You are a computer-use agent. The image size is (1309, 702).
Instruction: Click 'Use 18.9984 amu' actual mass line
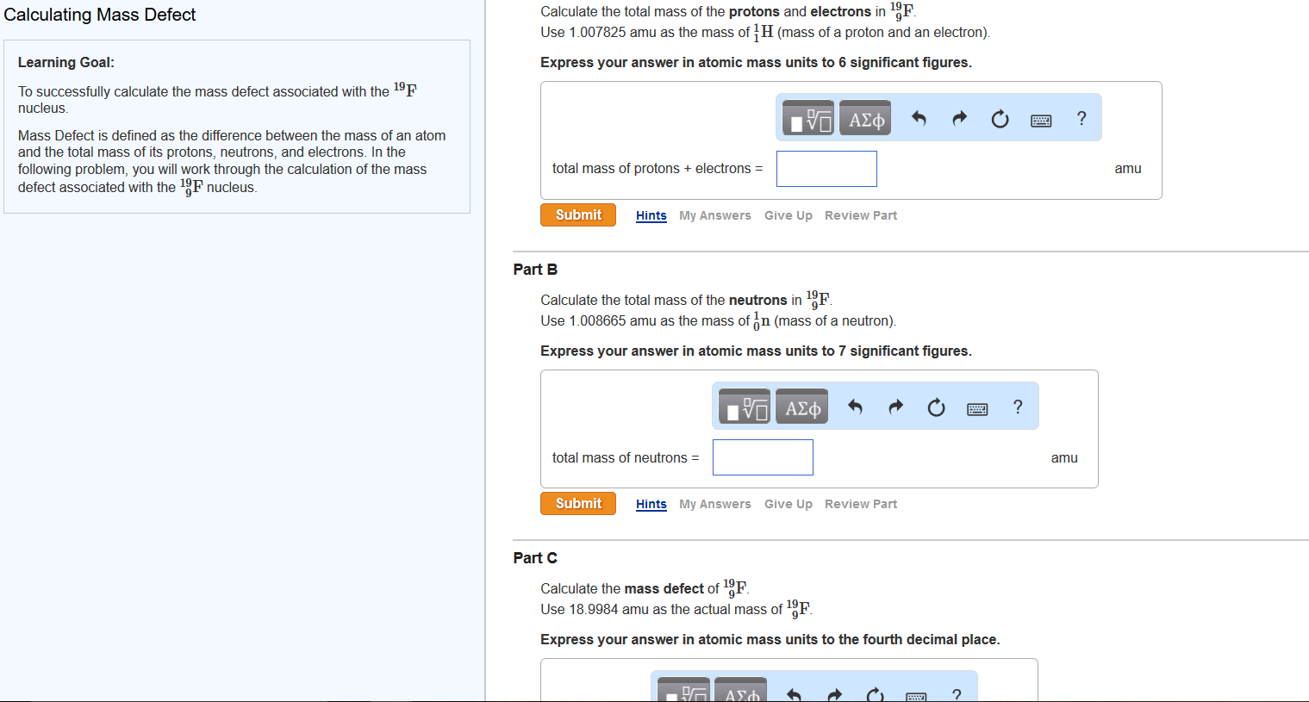(676, 610)
